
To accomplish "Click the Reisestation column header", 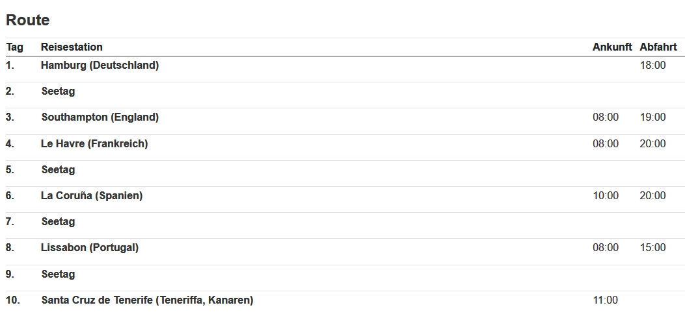I will tap(72, 47).
